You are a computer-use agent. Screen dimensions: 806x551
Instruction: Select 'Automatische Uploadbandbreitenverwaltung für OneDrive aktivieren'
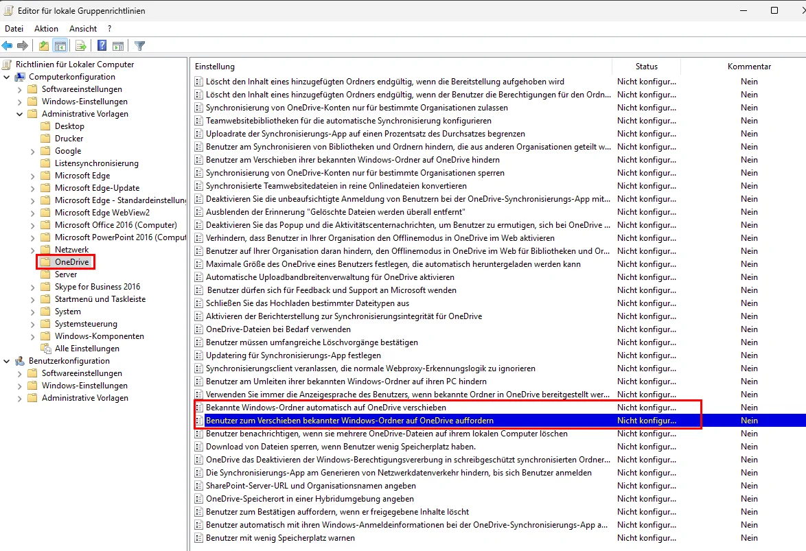[x=330, y=277]
